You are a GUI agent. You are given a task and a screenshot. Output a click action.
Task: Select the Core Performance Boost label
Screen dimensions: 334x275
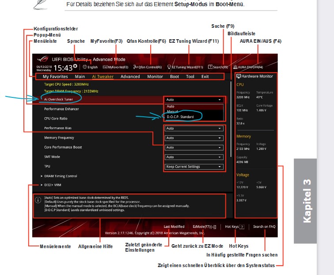(x=63, y=147)
